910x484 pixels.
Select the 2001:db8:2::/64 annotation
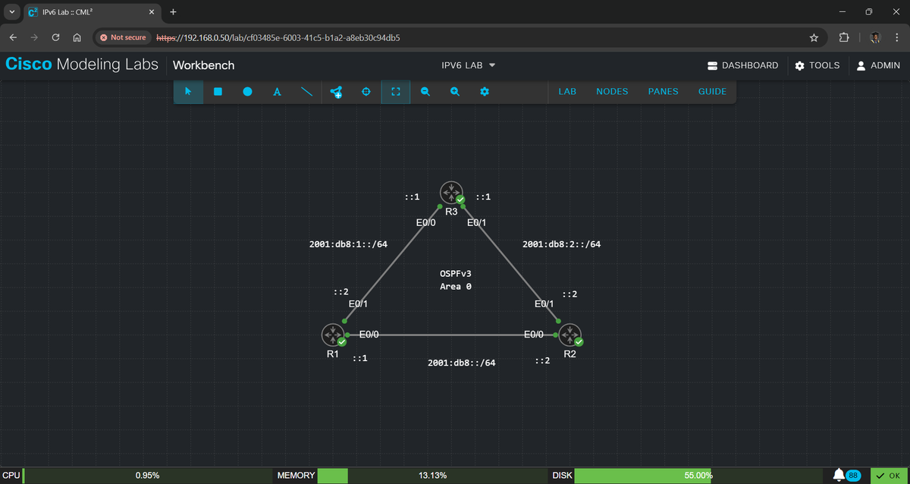point(562,244)
